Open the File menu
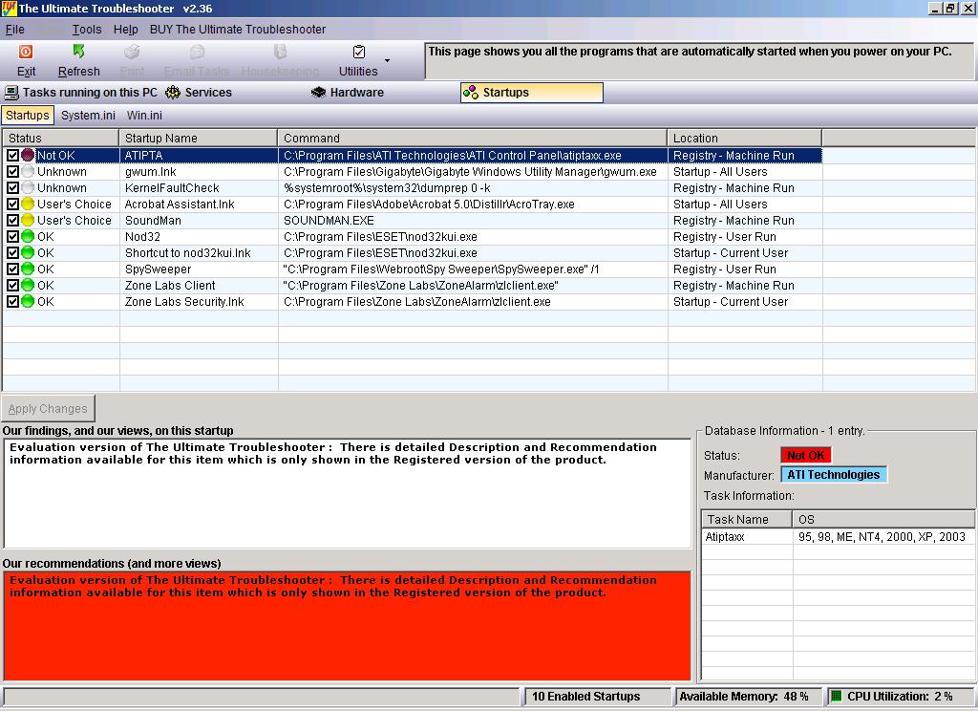 15,30
